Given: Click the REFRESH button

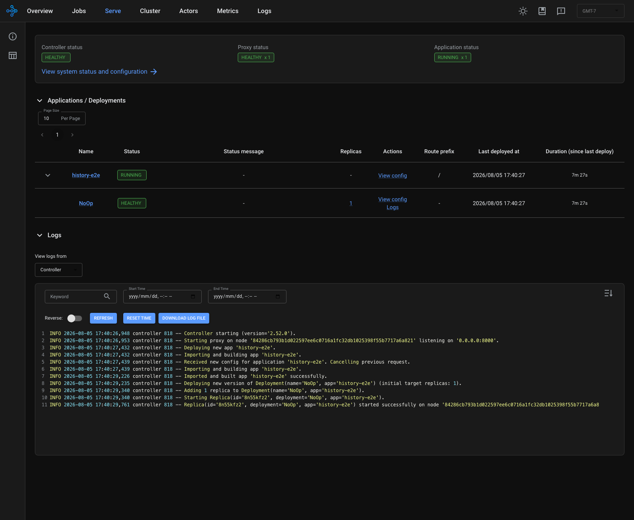Looking at the screenshot, I should tap(103, 318).
